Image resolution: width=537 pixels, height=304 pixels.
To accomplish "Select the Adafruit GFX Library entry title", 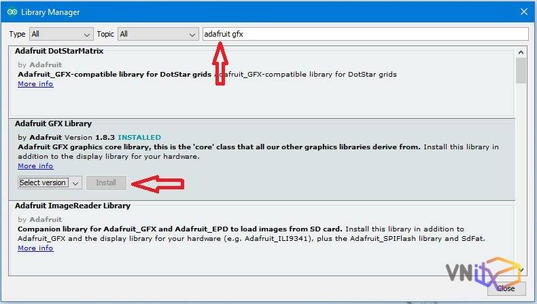I will coord(53,123).
